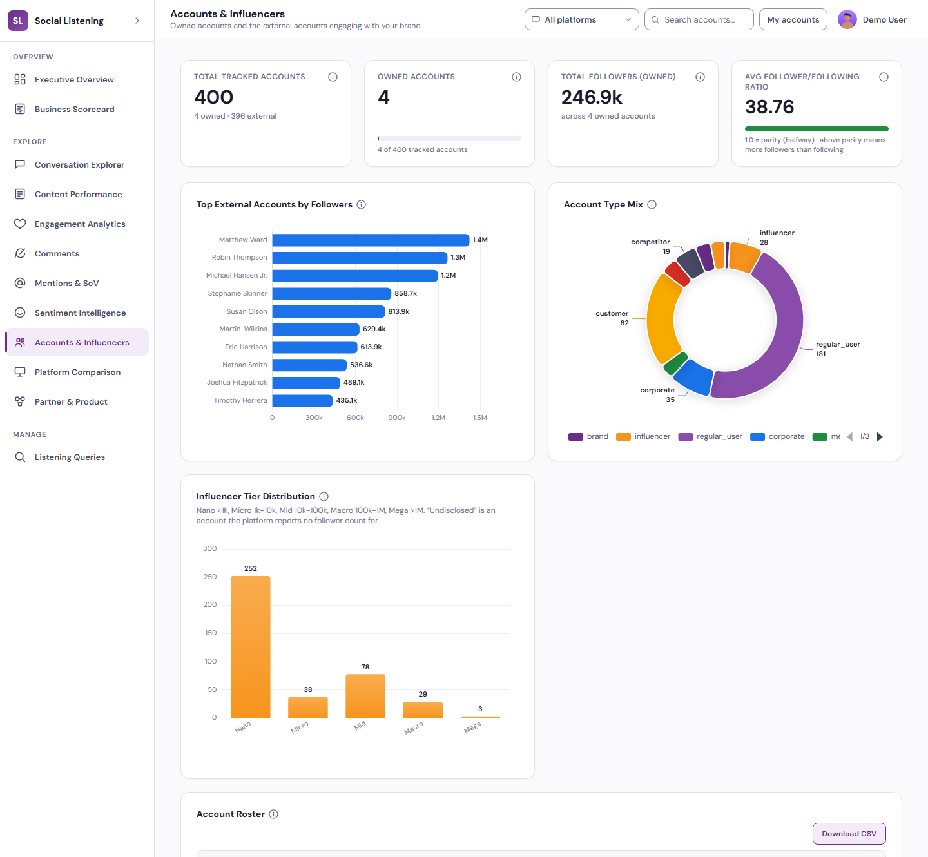Expand the Social Listening workspace chevron
928x857 pixels.
click(137, 21)
